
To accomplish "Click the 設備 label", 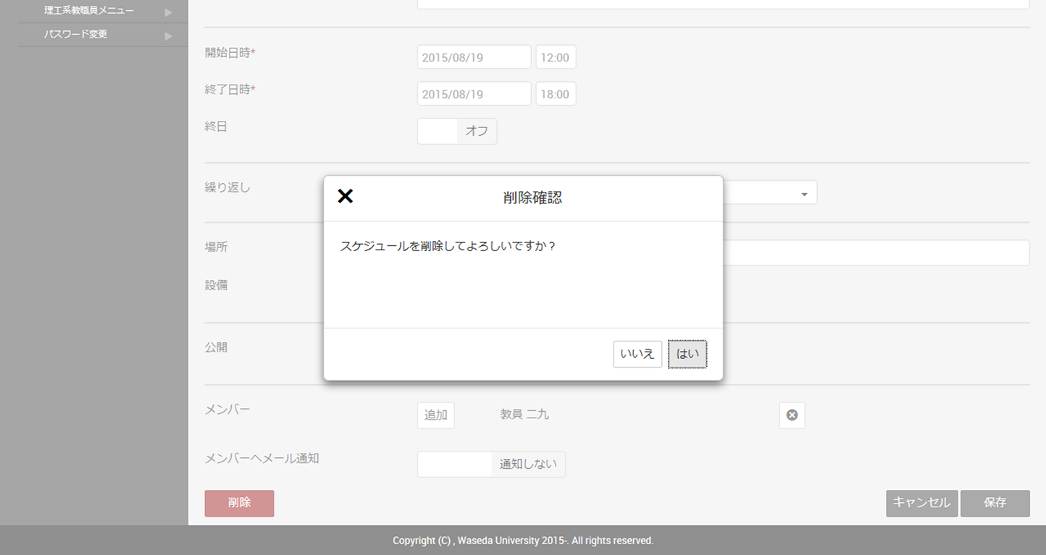I will 216,285.
